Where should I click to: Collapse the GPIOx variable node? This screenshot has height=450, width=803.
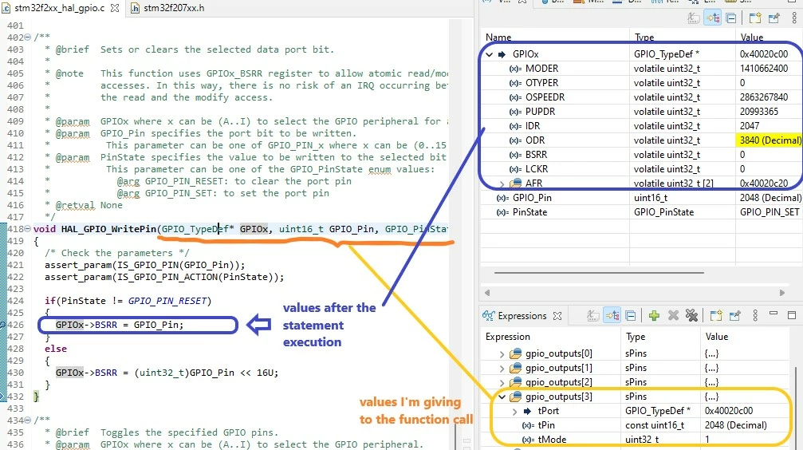coord(489,54)
